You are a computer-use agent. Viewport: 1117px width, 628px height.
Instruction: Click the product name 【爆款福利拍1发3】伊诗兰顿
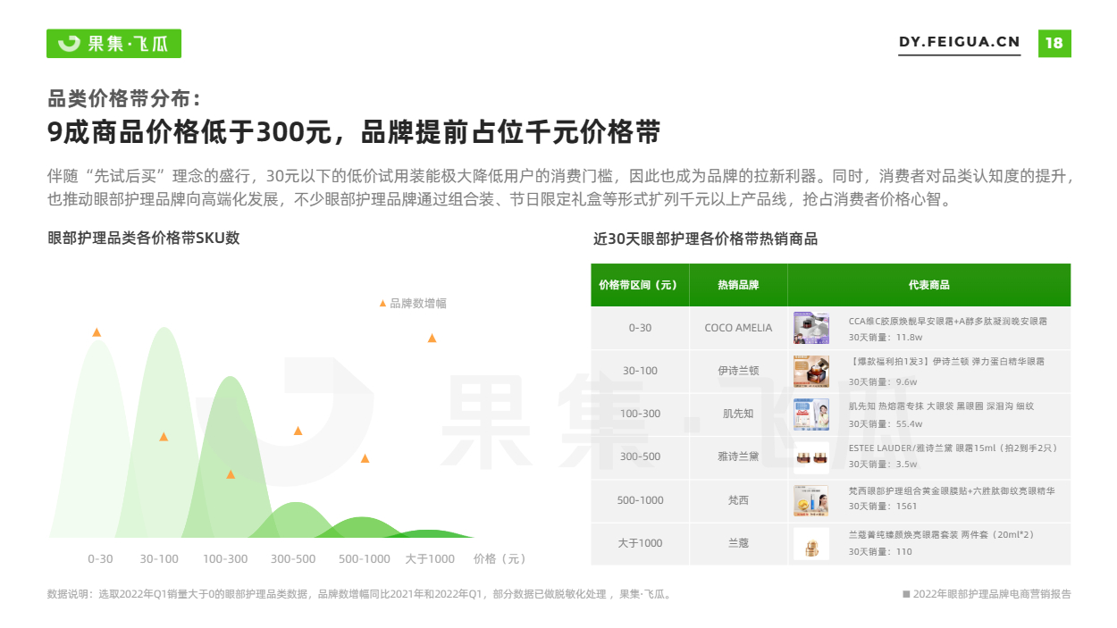(x=945, y=362)
